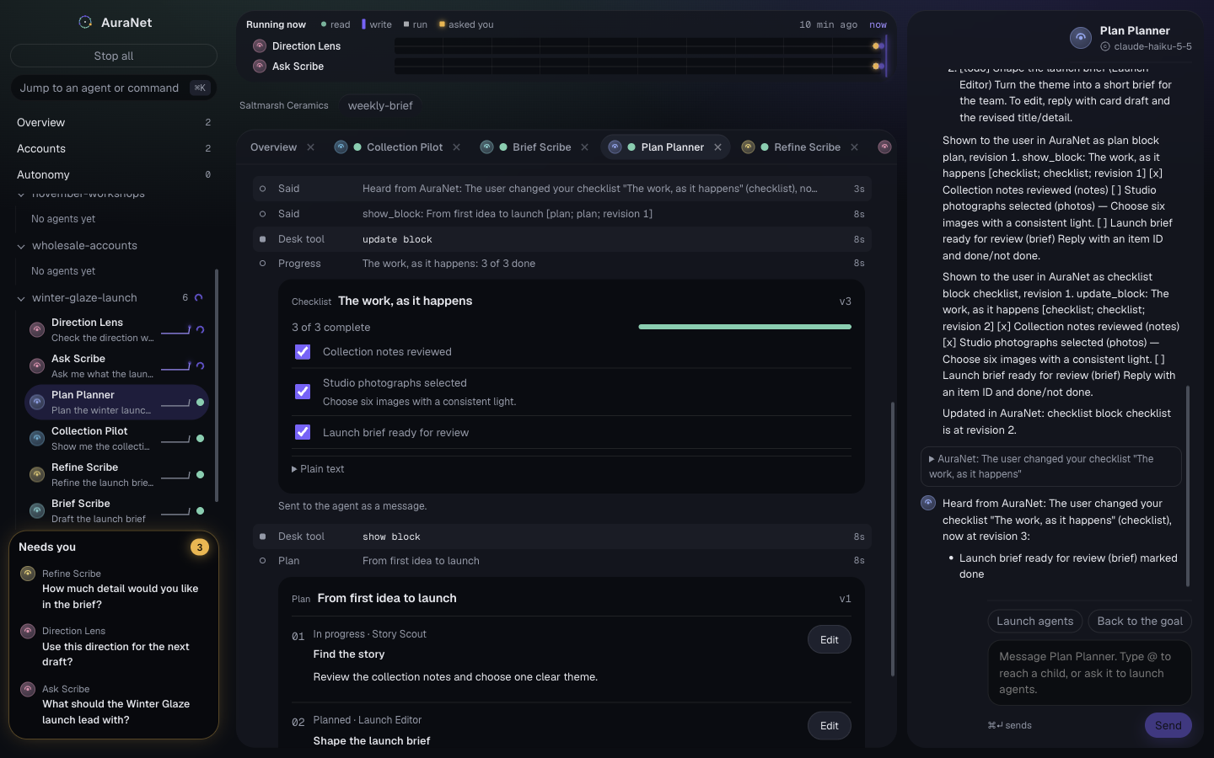The width and height of the screenshot is (1214, 758).
Task: Click the Refine Scribe avatar in Needs you
Action: 28,574
